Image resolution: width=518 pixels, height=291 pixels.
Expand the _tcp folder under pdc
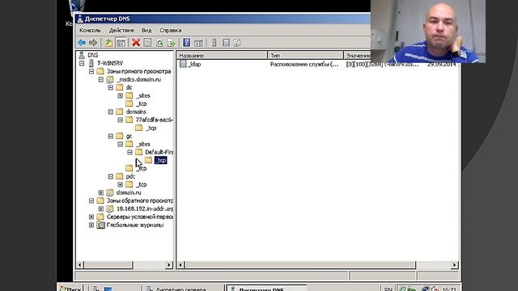coord(121,184)
